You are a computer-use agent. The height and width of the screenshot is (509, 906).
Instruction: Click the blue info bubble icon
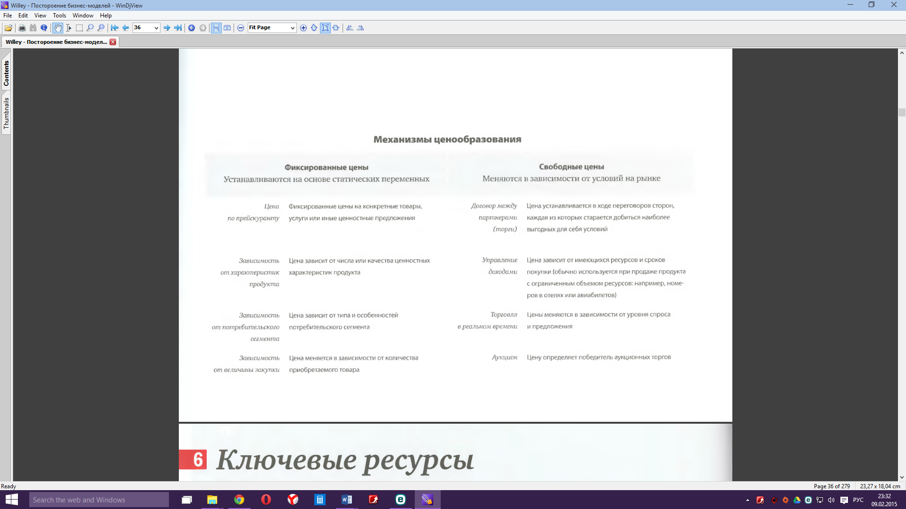[x=44, y=28]
